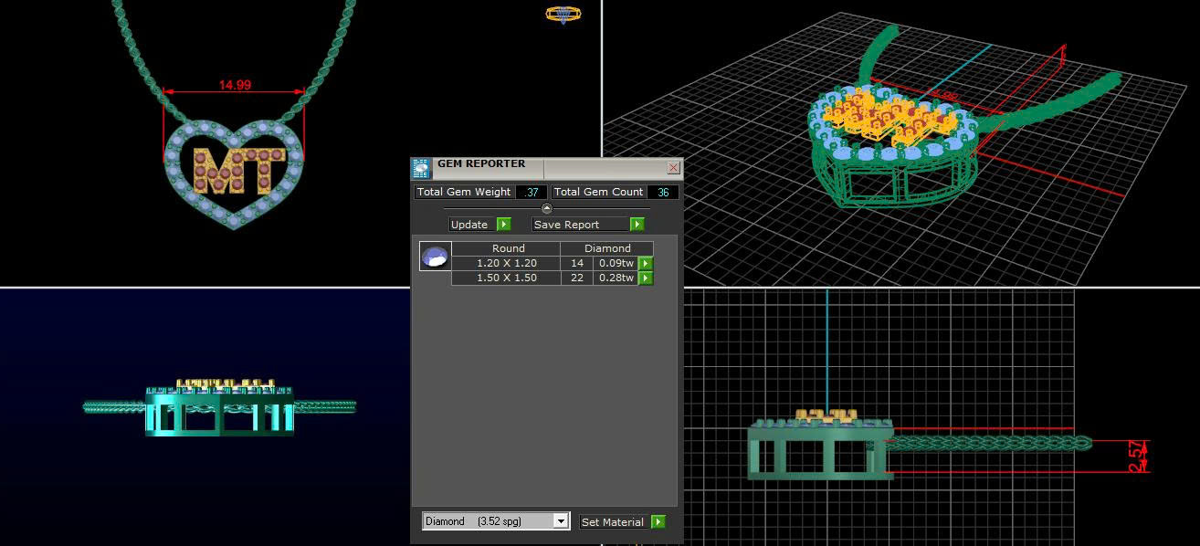Click the green arrow beside Save Report

click(x=637, y=225)
